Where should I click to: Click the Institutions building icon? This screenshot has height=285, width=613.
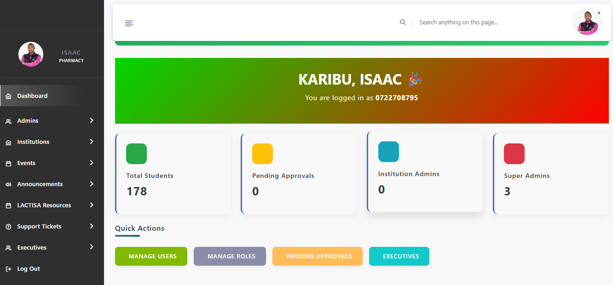8,142
